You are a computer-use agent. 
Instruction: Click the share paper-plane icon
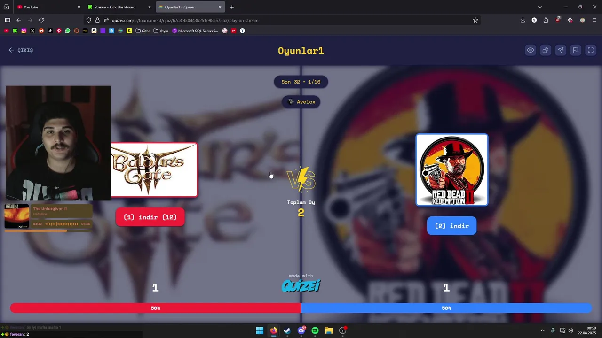coord(561,50)
